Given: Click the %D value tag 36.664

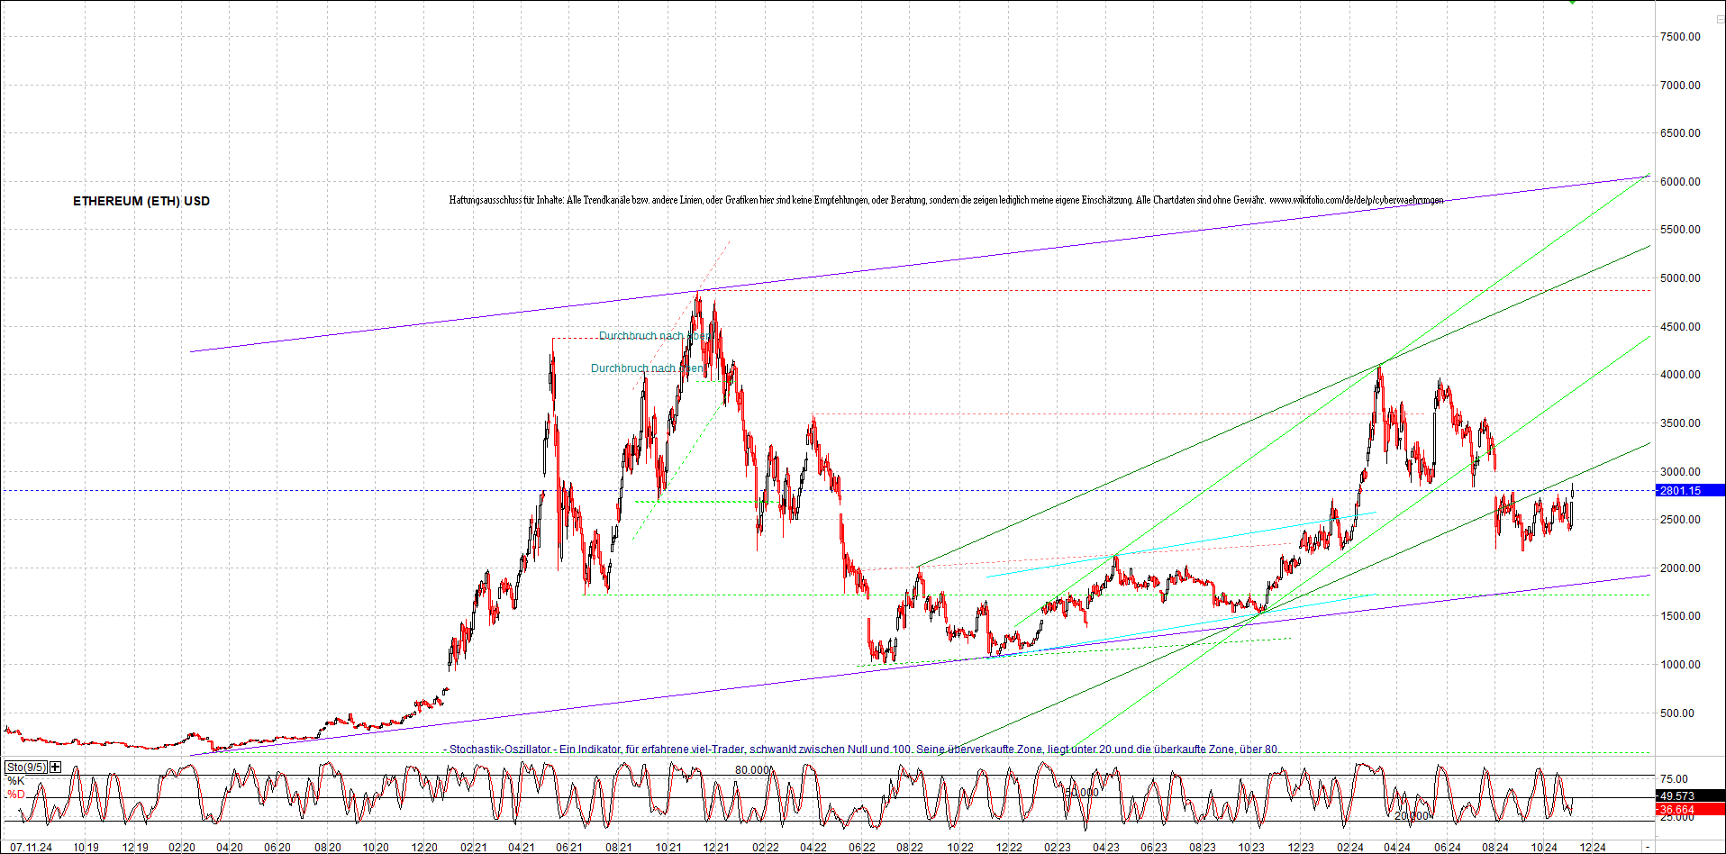Looking at the screenshot, I should (x=1690, y=810).
